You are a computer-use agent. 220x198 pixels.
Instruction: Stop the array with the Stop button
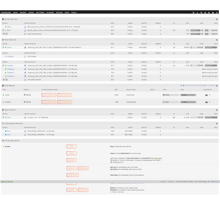pyautogui.click(x=72, y=147)
